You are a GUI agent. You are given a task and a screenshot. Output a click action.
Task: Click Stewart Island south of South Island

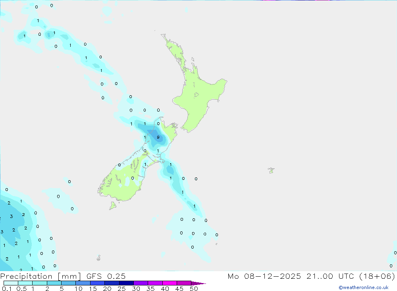coord(113,205)
